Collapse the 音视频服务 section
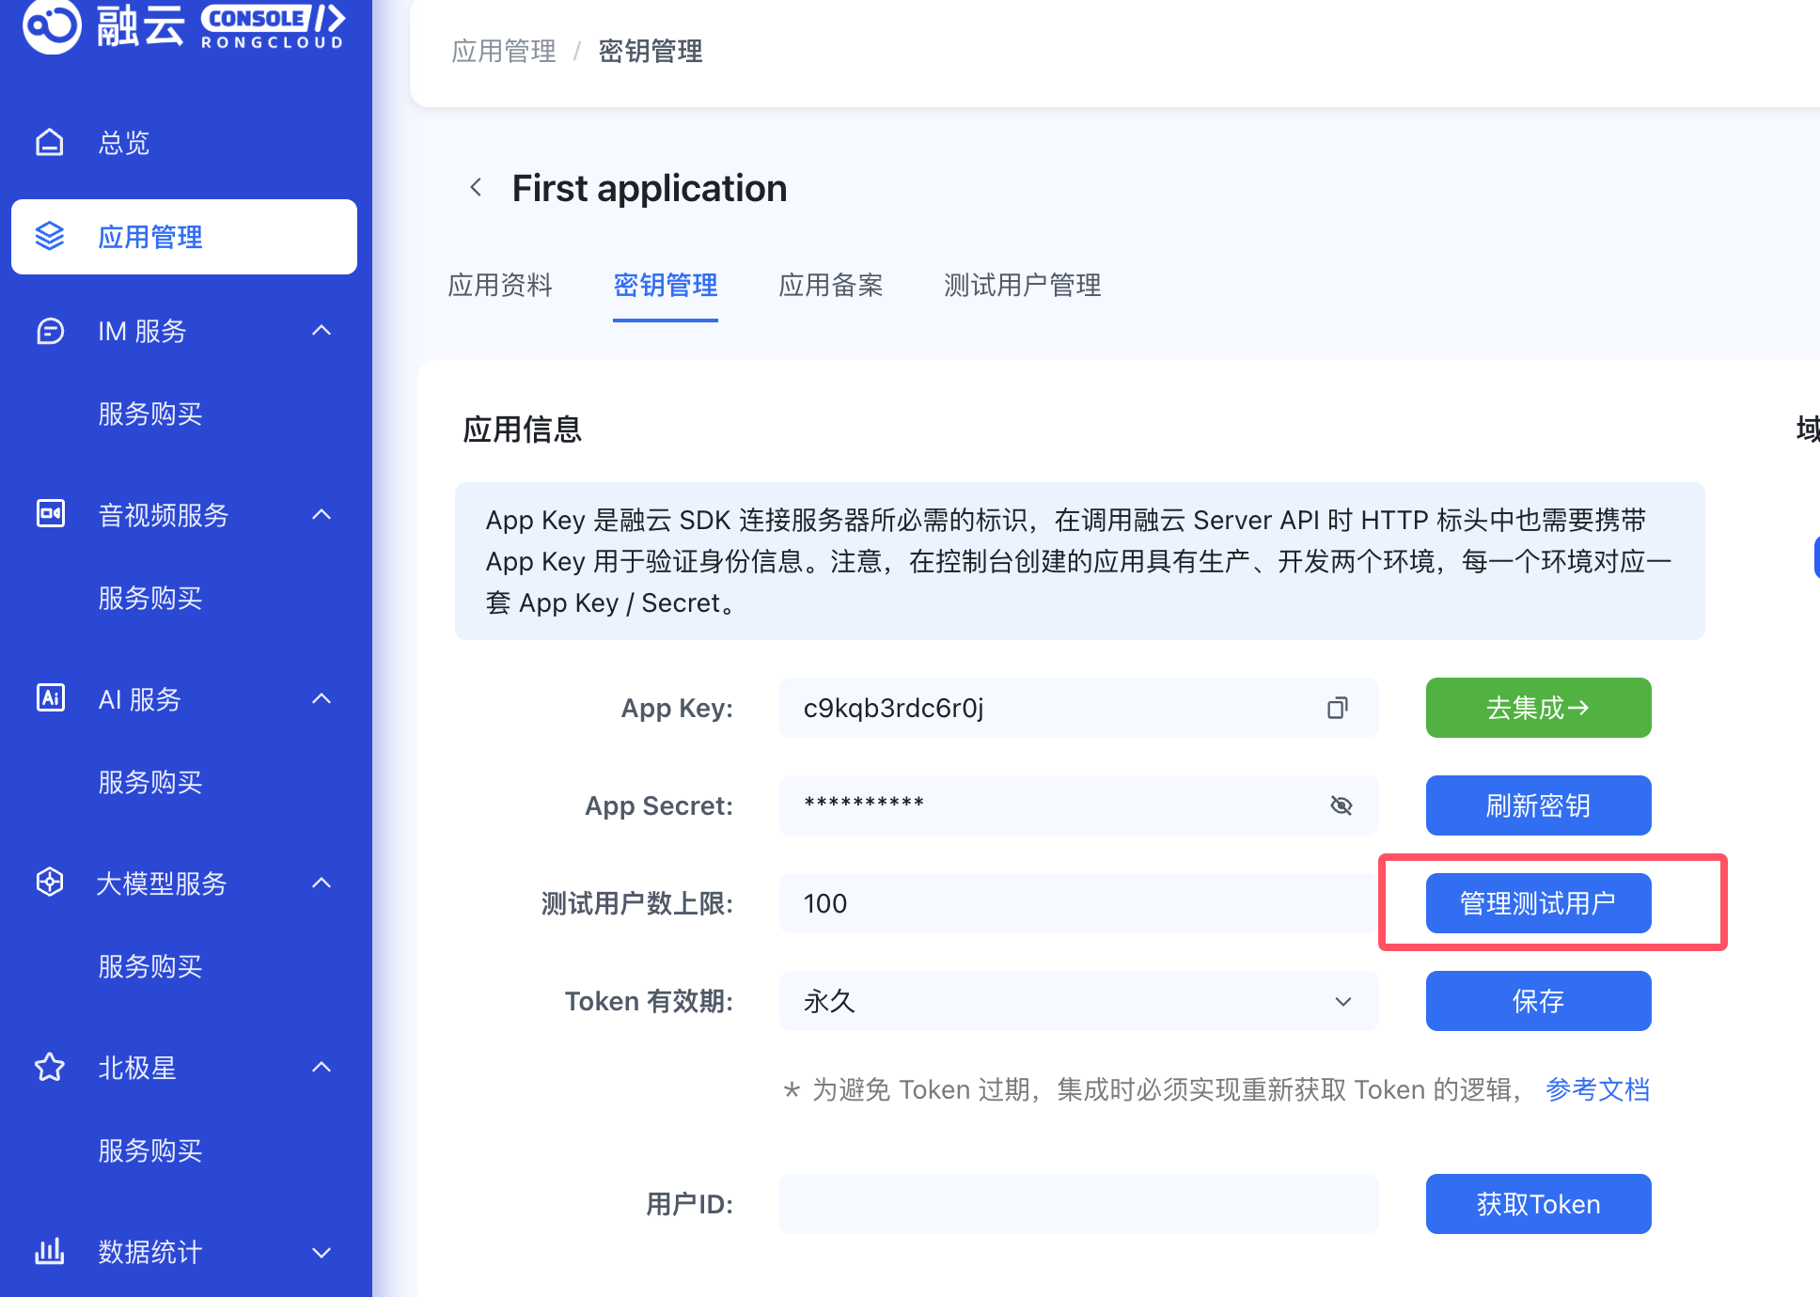Viewport: 1820px width, 1297px height. point(322,514)
